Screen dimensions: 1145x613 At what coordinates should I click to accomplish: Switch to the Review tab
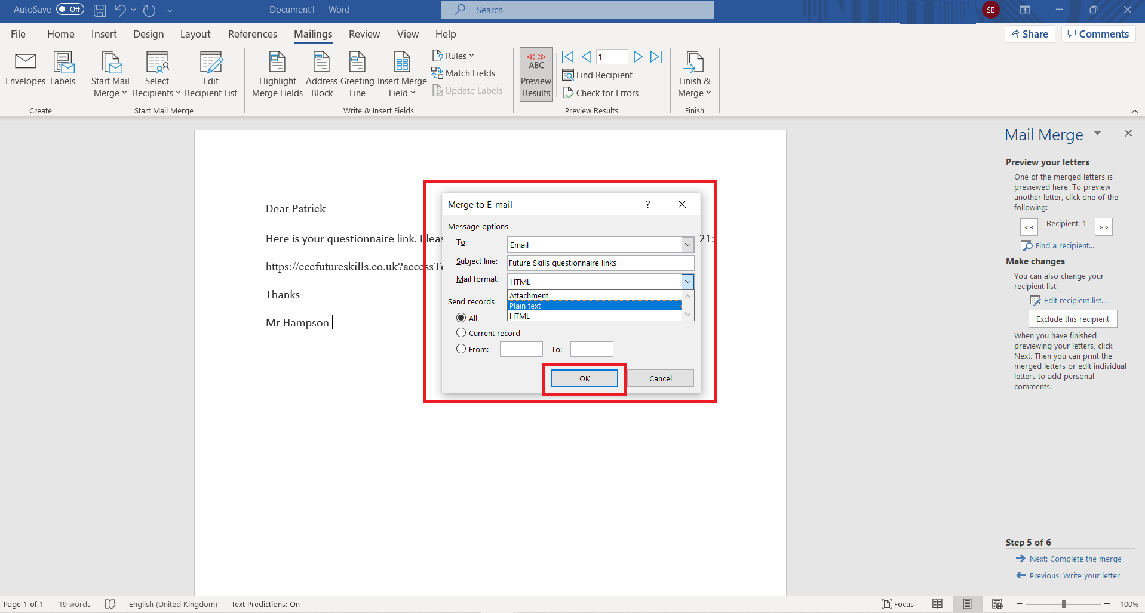click(x=364, y=34)
